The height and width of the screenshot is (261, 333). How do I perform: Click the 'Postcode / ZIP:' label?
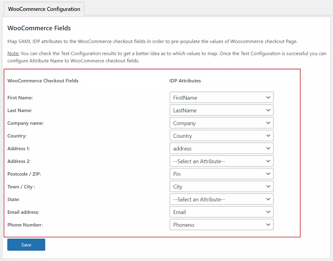click(24, 174)
